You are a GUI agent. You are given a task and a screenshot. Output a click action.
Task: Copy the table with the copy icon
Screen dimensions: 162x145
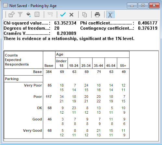84,15
